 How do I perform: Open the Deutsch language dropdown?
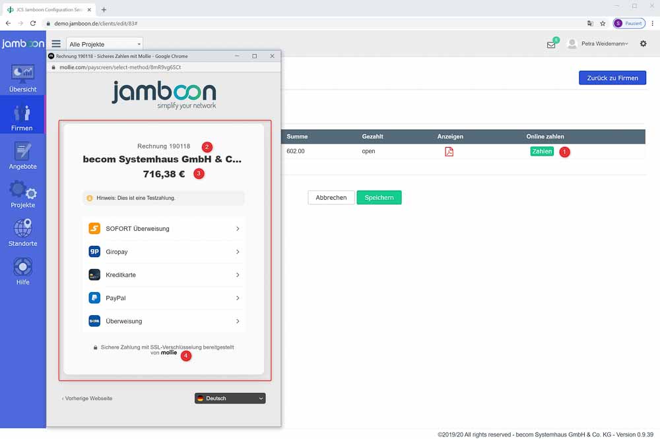coord(230,398)
